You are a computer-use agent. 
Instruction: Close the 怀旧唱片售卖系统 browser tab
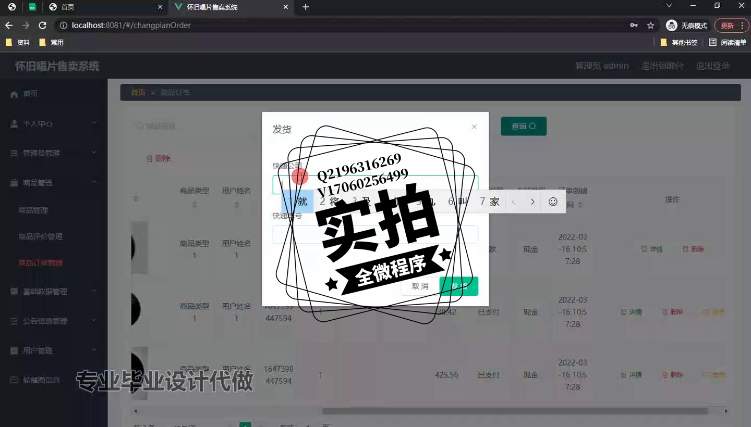click(x=286, y=7)
